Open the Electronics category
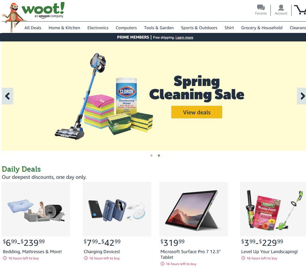 tap(98, 28)
